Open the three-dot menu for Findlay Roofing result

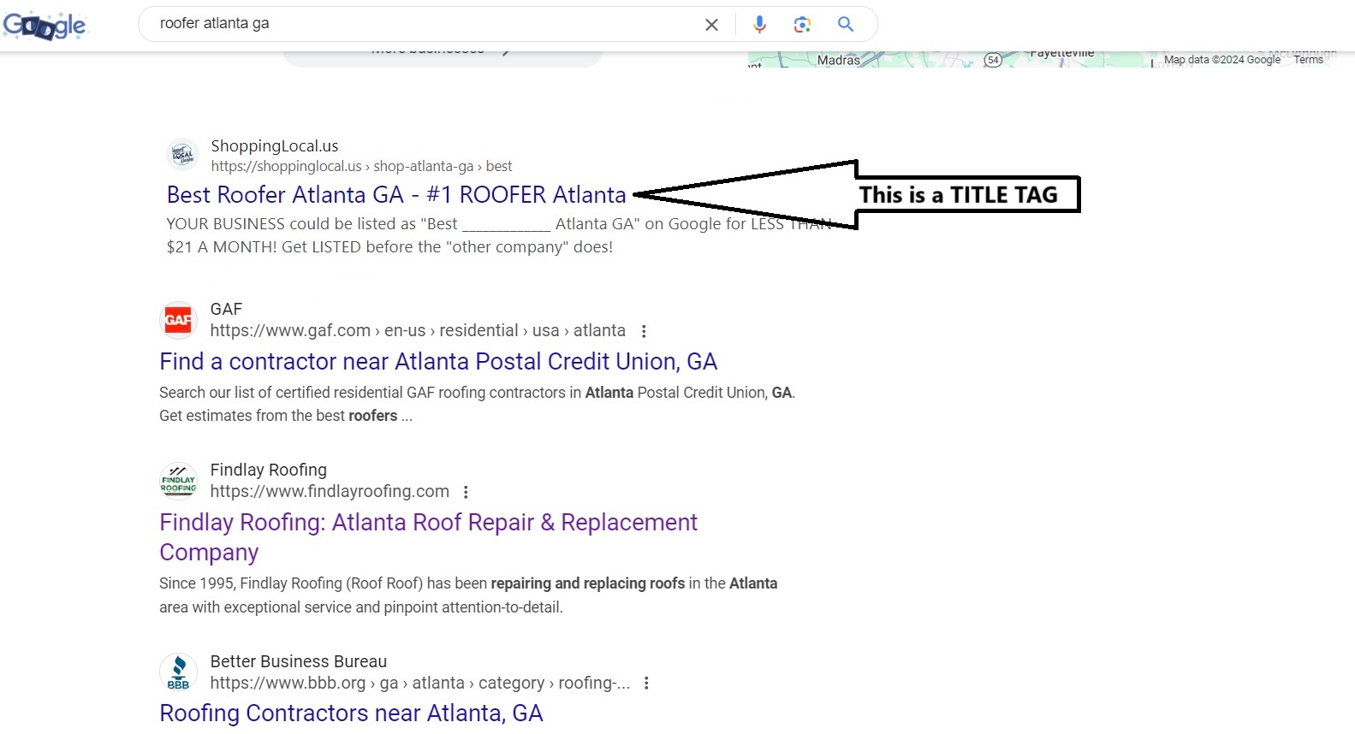pyautogui.click(x=466, y=492)
